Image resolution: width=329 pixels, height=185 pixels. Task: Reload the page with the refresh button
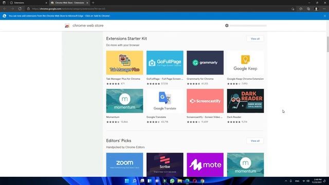click(x=20, y=9)
